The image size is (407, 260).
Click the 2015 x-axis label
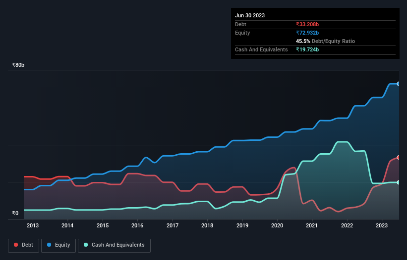[x=103, y=225]
